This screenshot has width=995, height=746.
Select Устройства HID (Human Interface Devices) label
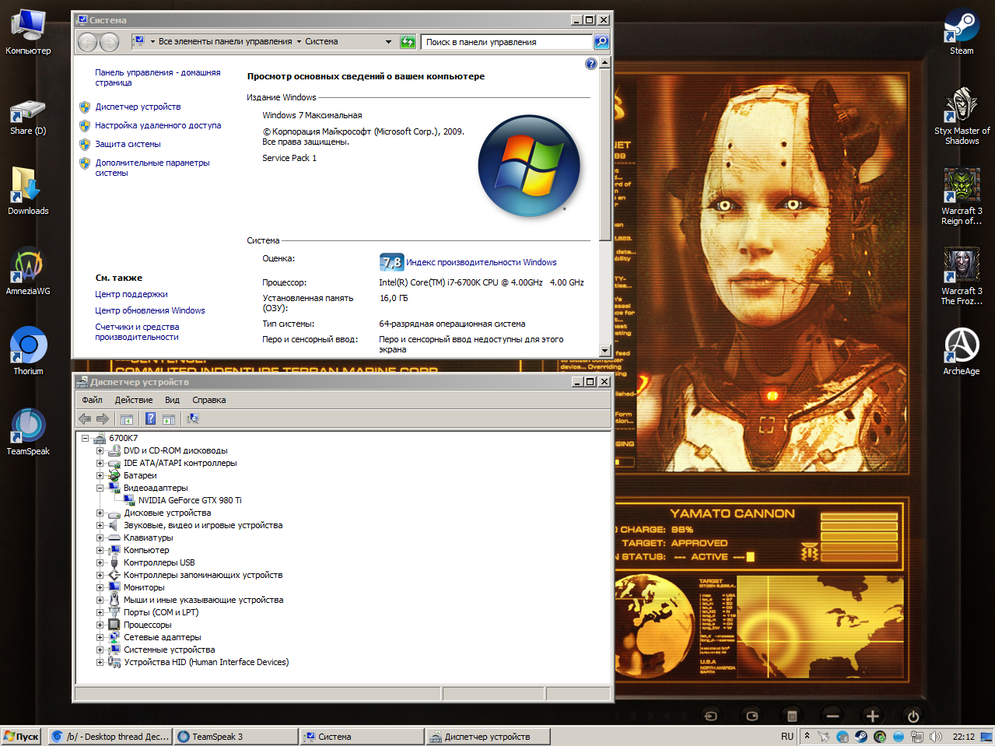[206, 662]
